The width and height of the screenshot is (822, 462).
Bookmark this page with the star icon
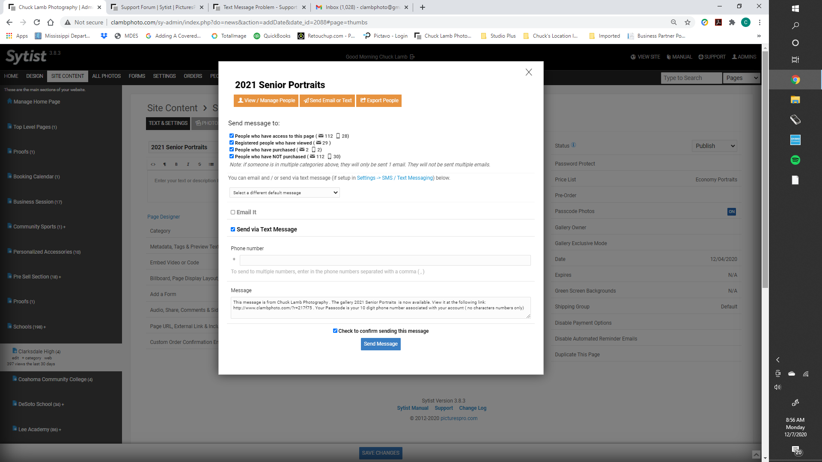click(x=688, y=22)
